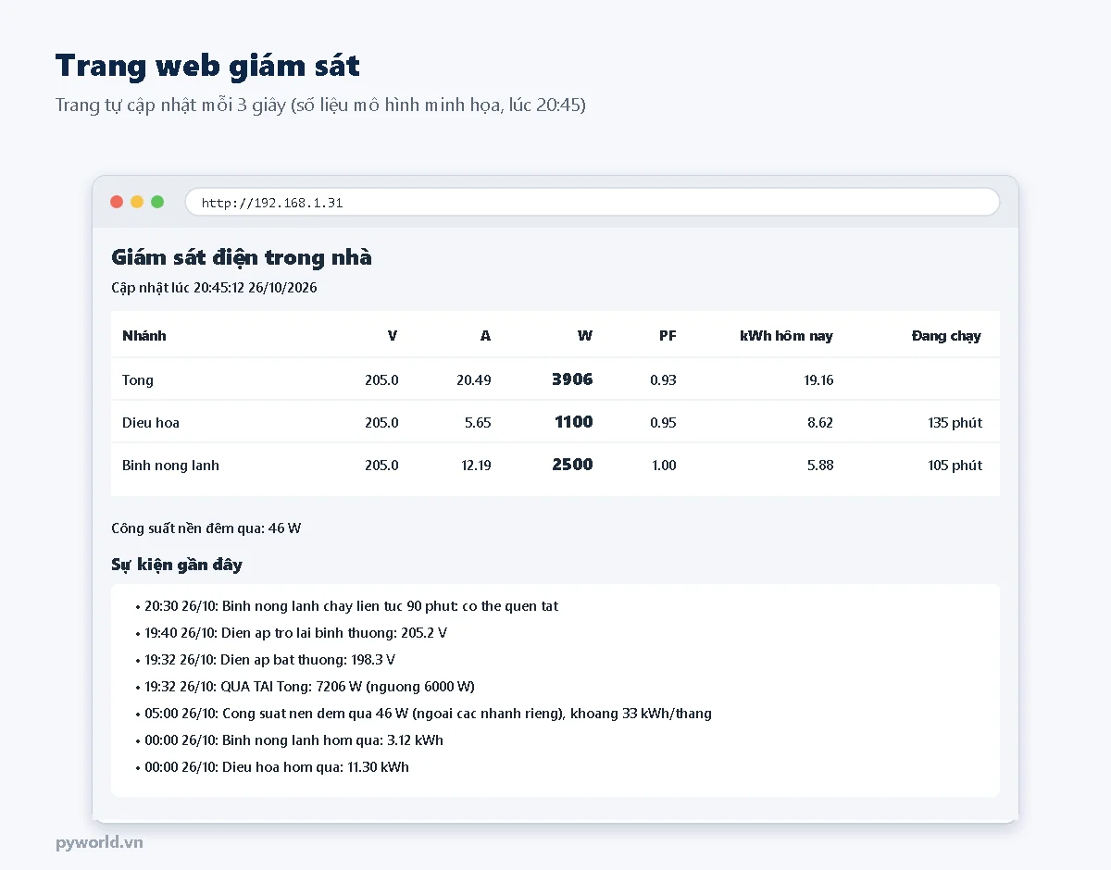The height and width of the screenshot is (870, 1111).
Task: Click the '135 phút' running time
Action: tap(955, 423)
